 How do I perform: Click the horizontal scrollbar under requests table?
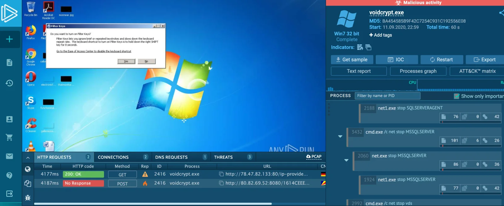pyautogui.click(x=153, y=204)
